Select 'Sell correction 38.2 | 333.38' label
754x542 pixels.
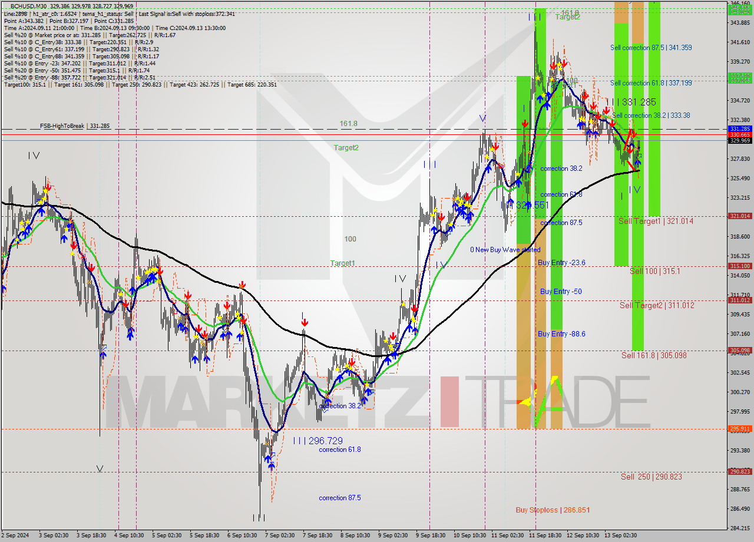652,115
